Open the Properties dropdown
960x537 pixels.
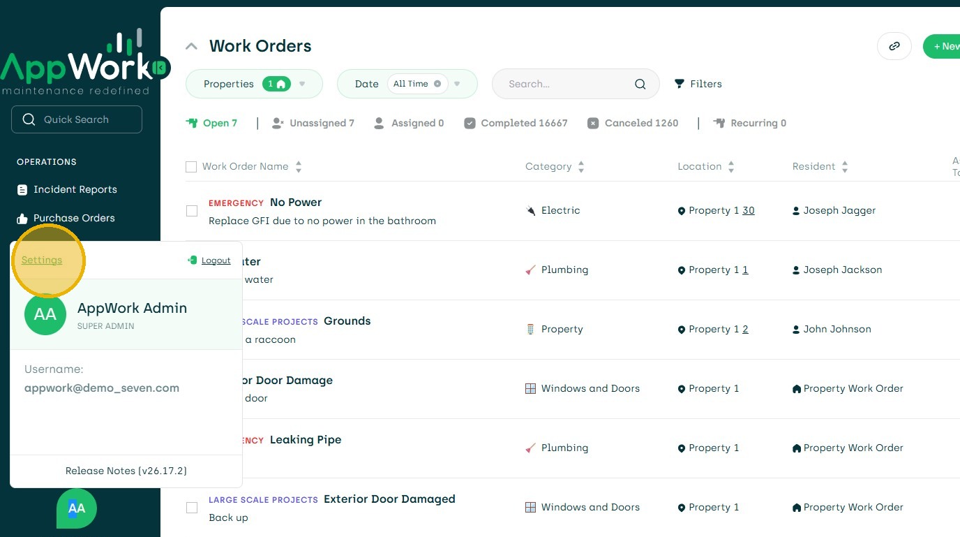(x=254, y=84)
